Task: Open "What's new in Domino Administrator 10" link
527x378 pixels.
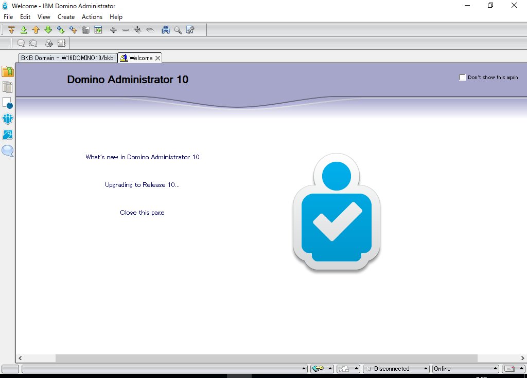Action: coord(143,157)
